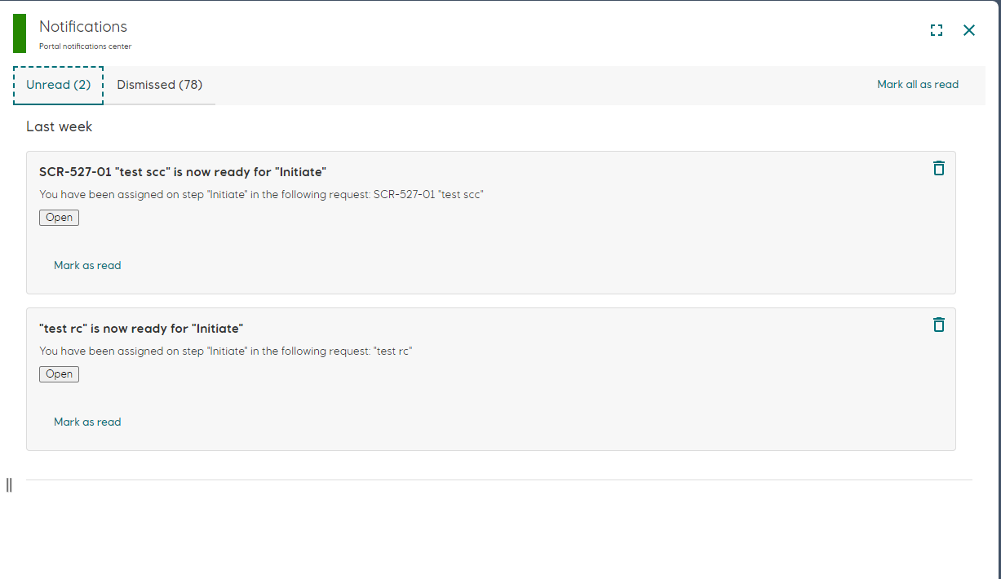Click the green Notifications accent bar
1001x579 pixels.
[19, 33]
